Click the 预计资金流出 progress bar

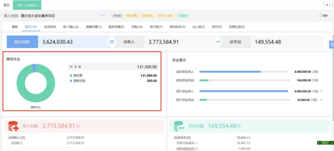(245, 100)
